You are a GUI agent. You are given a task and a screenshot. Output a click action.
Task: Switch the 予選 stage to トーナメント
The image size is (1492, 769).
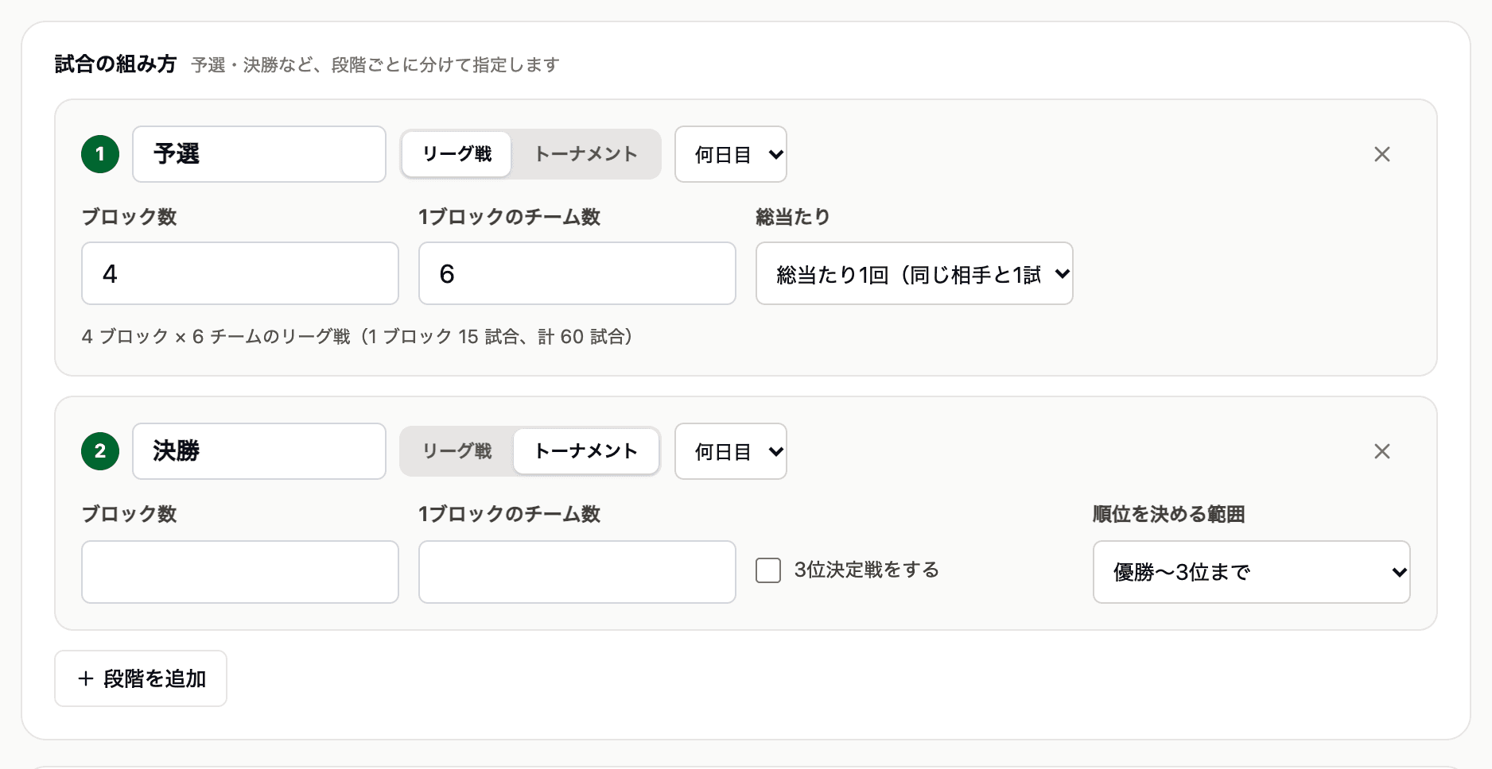tap(586, 154)
